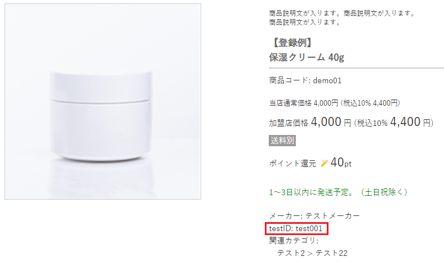This screenshot has width=444, height=266.
Task: Click the ポイント還元 label
Action: [292, 164]
